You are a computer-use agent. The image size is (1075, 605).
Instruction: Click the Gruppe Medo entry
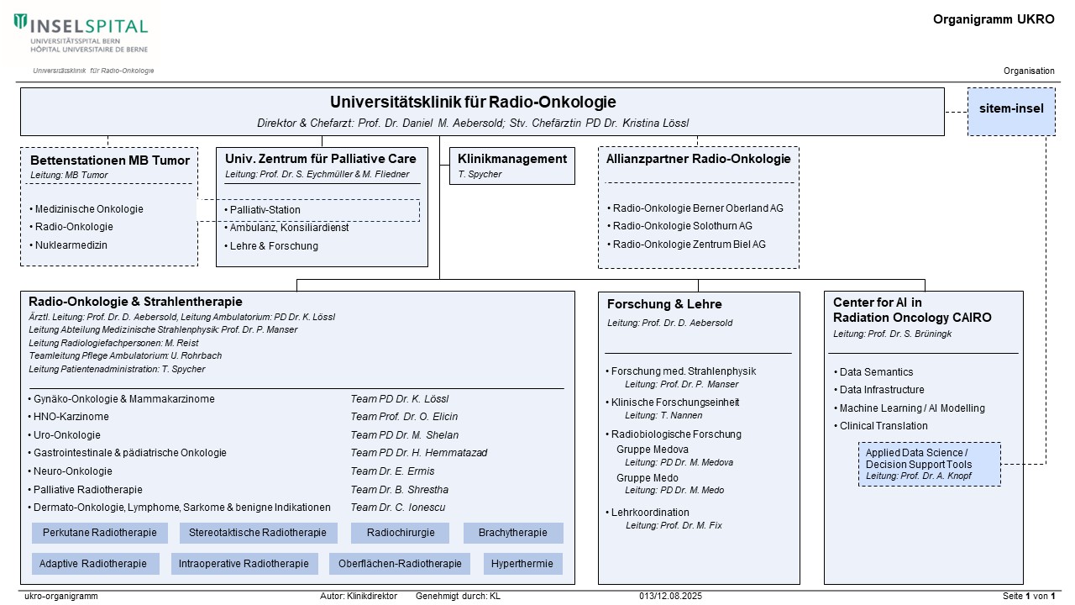(x=648, y=478)
